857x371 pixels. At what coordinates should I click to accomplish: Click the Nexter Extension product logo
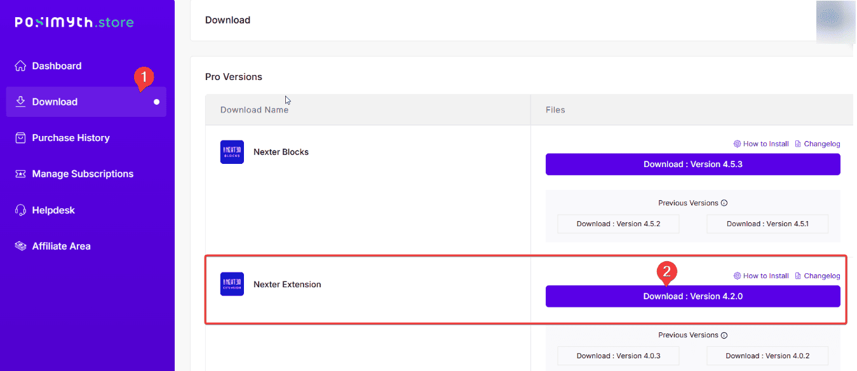[x=232, y=284]
